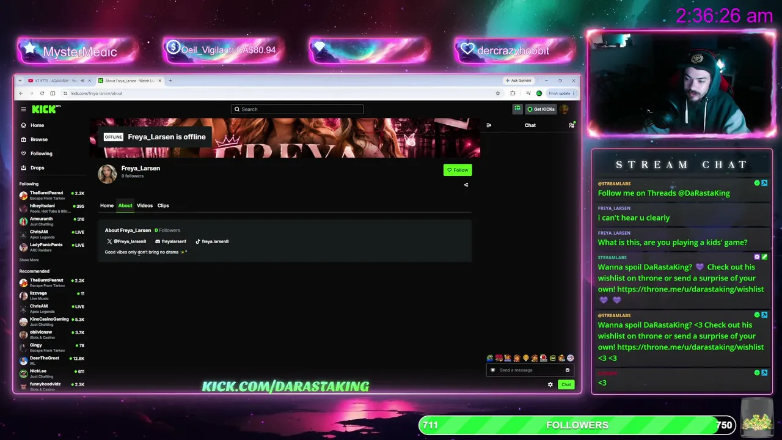
Task: Follow the Freya_Larsen channel
Action: point(458,170)
